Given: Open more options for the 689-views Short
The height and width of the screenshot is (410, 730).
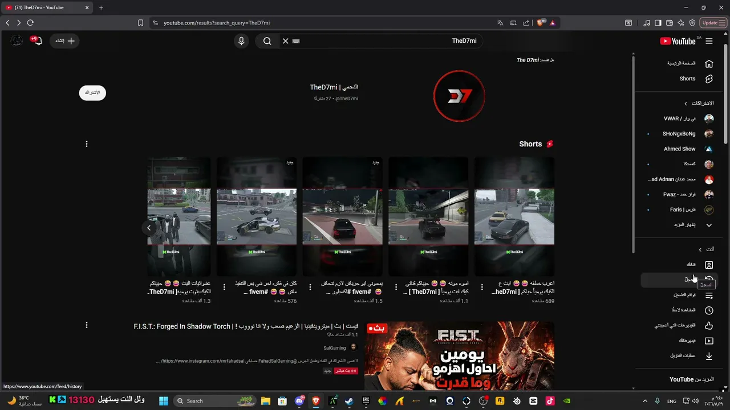Looking at the screenshot, I should (482, 287).
